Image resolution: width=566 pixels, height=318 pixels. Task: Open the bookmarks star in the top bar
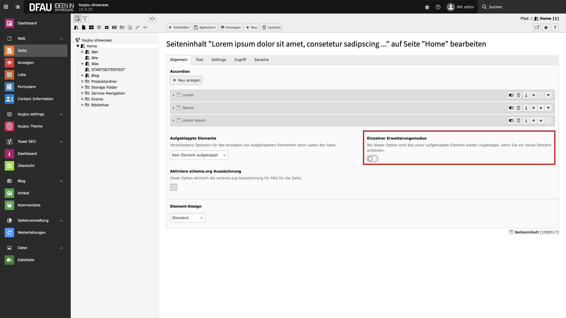[x=427, y=7]
